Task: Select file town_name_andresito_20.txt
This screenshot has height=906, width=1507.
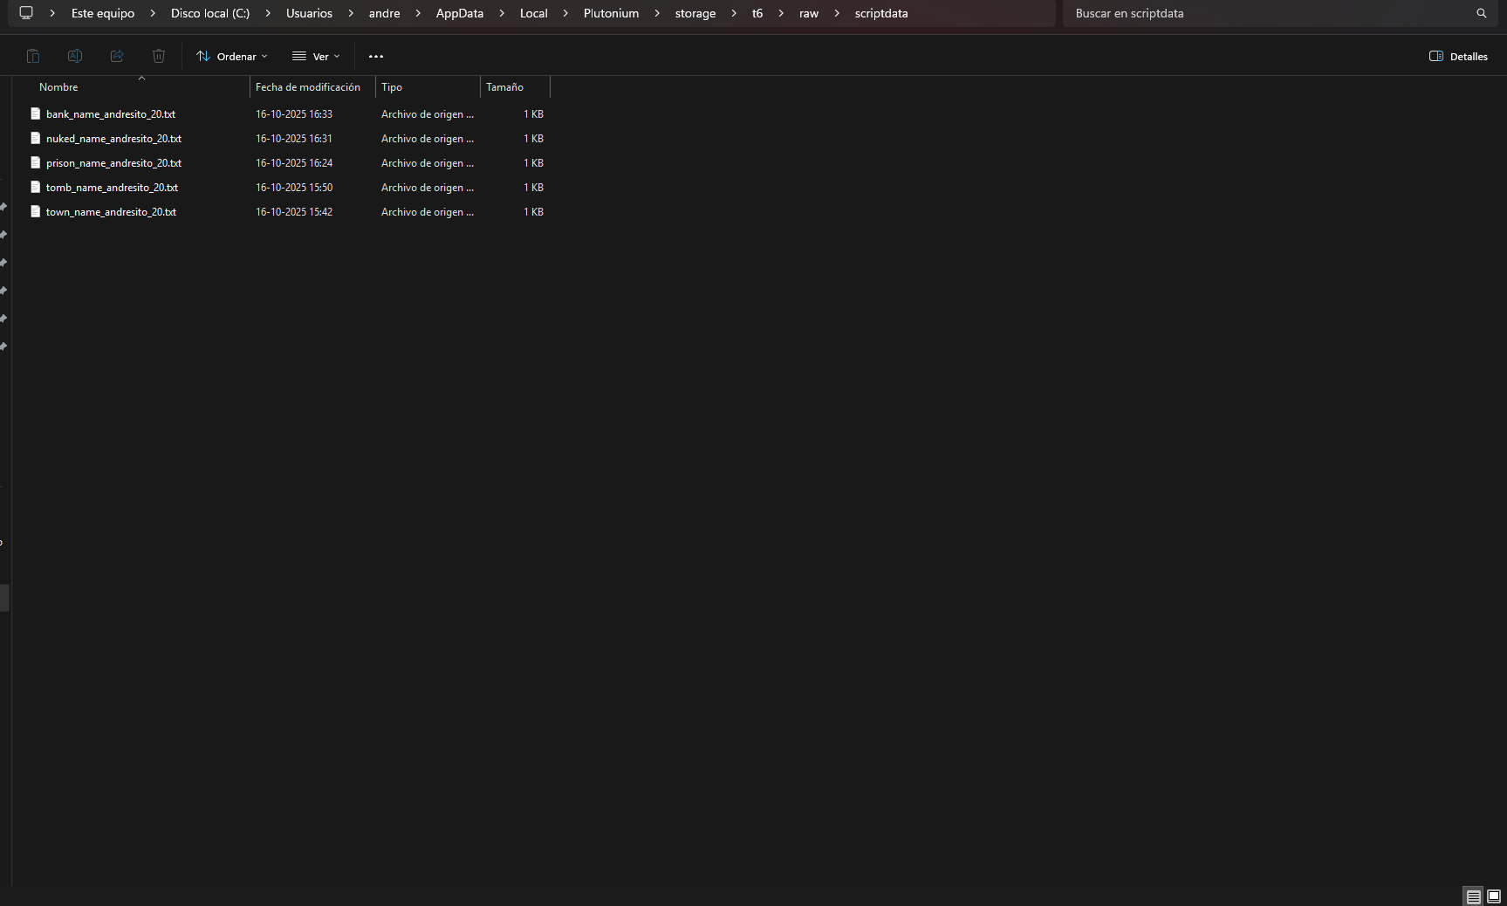Action: click(111, 212)
